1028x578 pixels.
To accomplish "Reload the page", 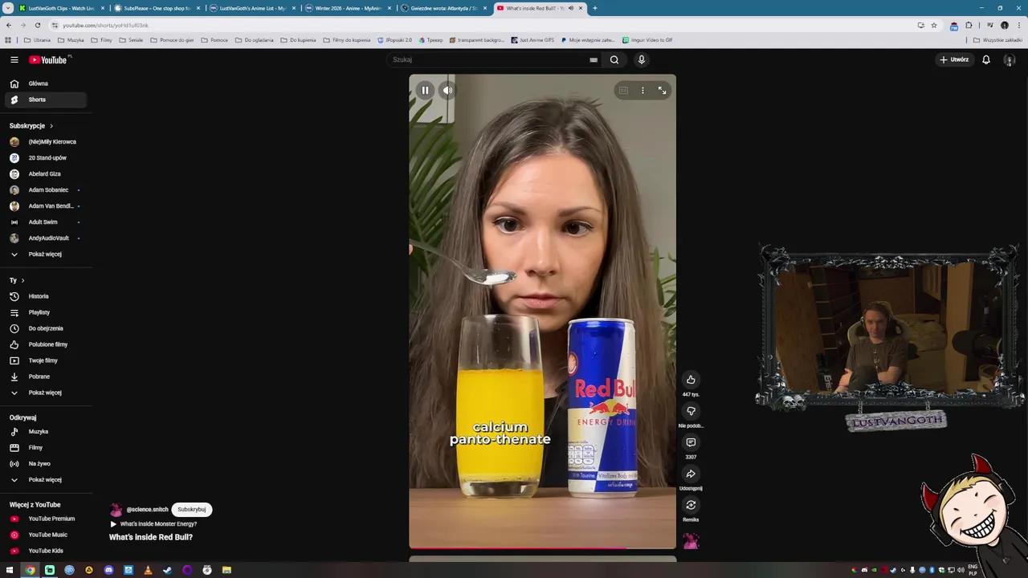I will [37, 25].
